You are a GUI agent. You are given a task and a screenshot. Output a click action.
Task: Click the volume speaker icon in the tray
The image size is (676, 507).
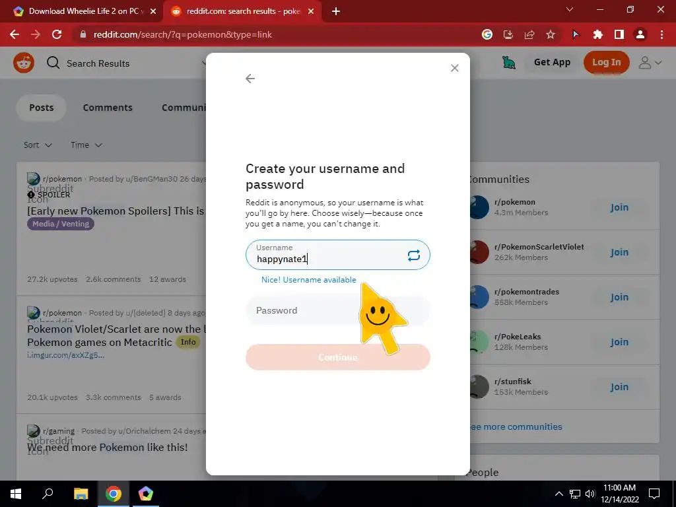pos(590,494)
